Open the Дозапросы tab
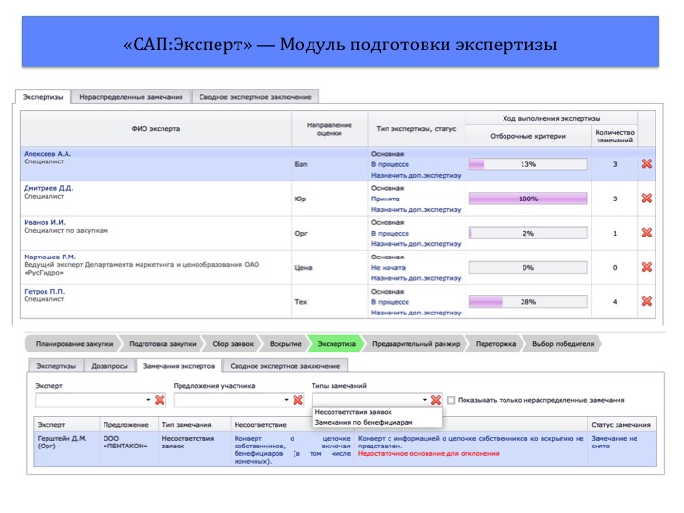 pos(109,366)
